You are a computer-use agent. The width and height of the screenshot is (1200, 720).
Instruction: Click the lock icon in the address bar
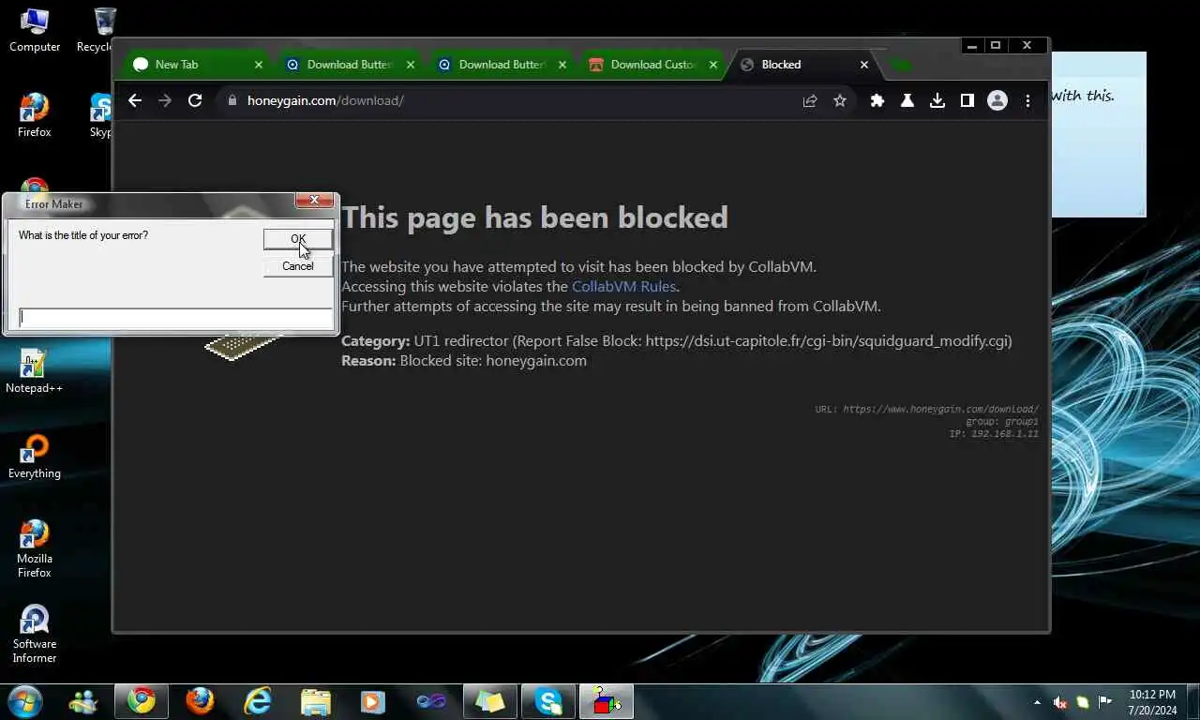232,100
